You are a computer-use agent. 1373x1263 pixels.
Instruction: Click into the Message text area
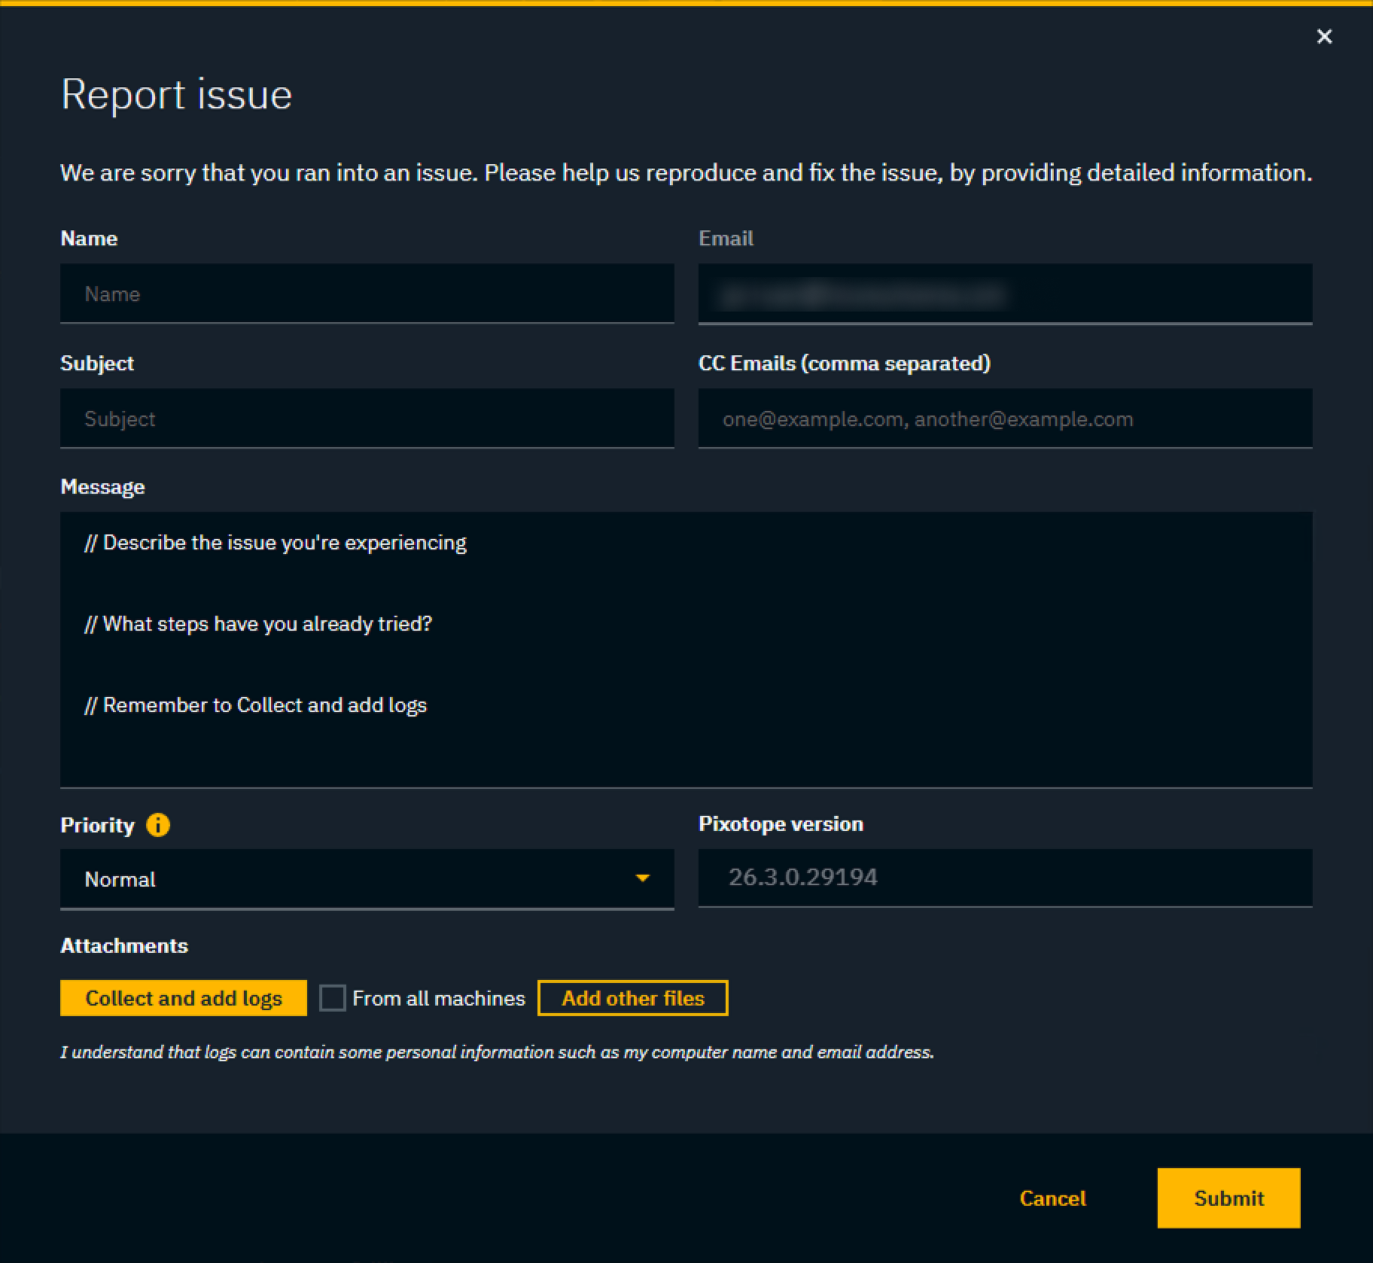click(x=686, y=650)
